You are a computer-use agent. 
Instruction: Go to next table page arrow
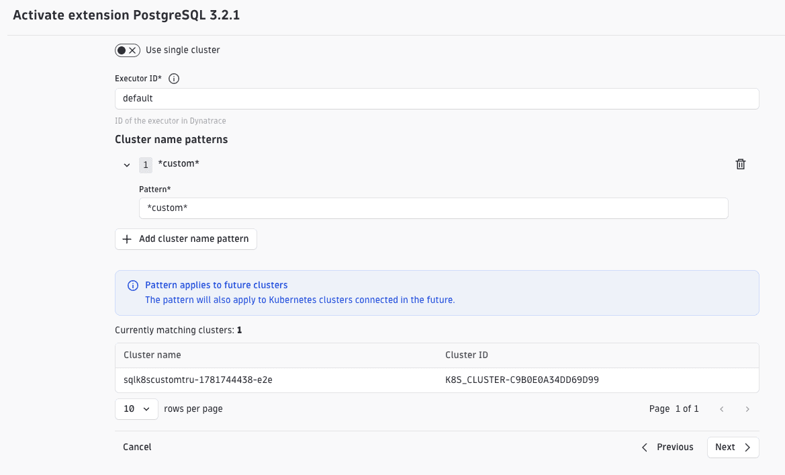pyautogui.click(x=747, y=409)
